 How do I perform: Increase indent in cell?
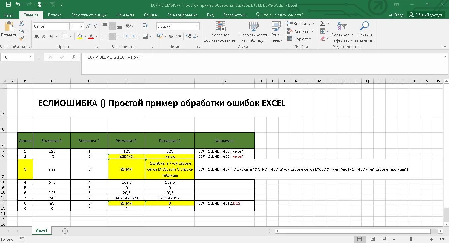click(x=135, y=36)
